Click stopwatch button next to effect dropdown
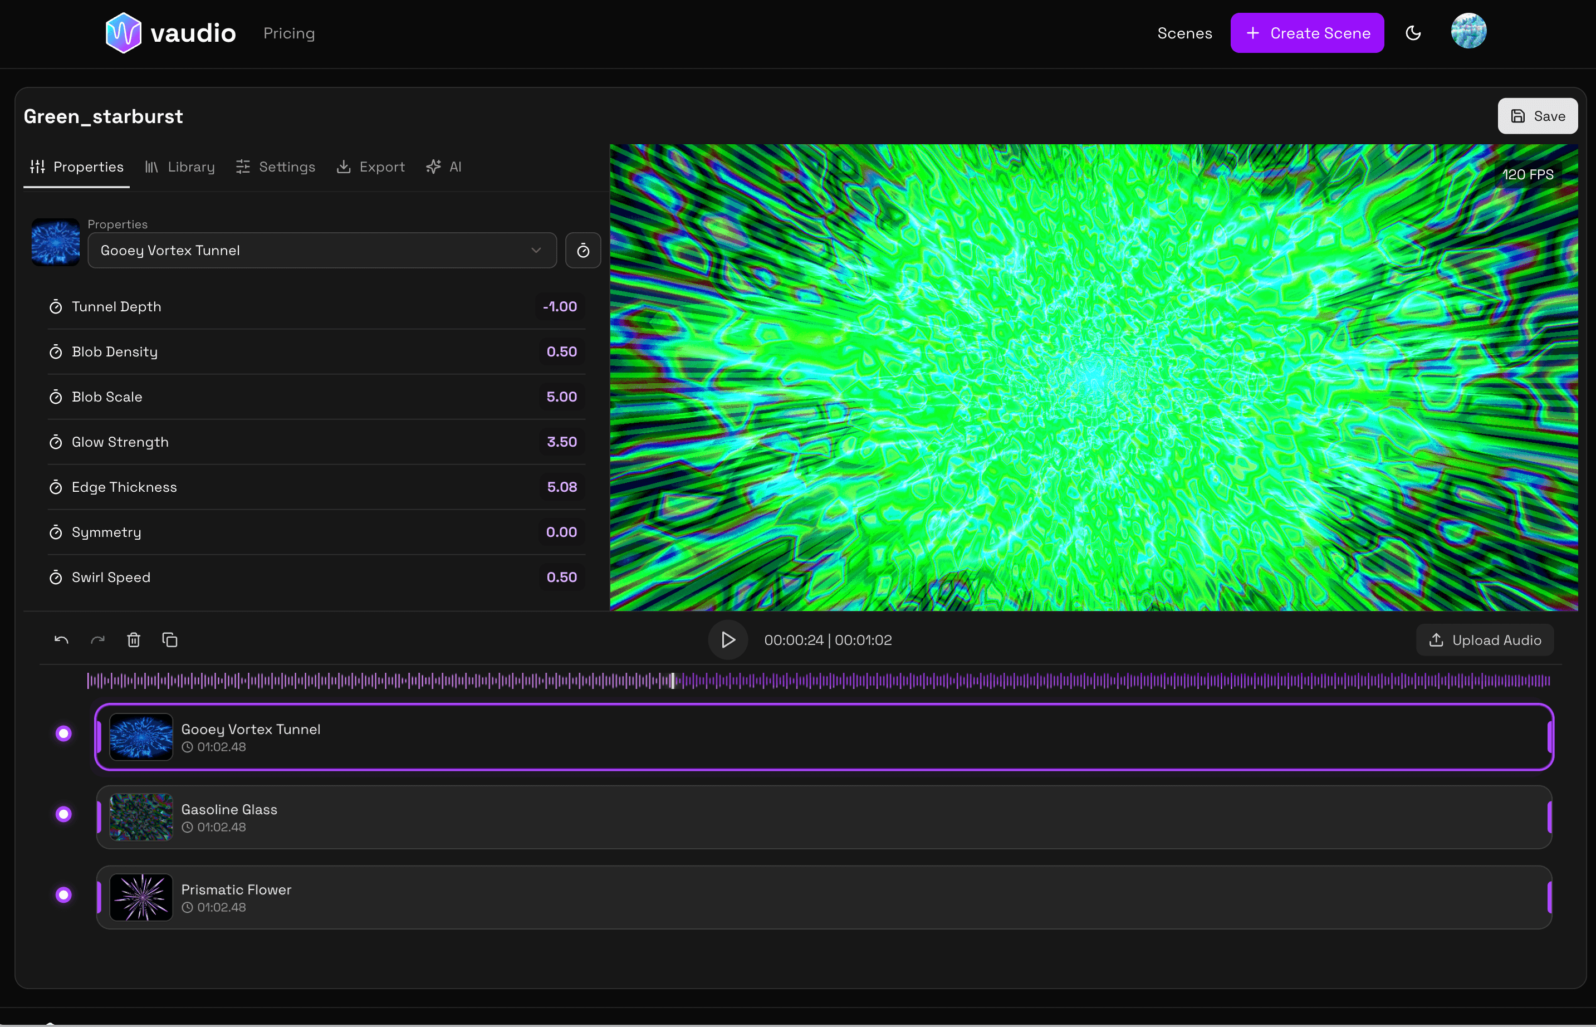Screen dimensions: 1596x1027 pos(582,251)
